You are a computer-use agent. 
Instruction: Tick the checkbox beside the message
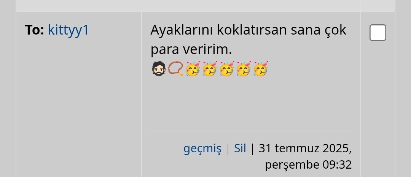point(378,33)
